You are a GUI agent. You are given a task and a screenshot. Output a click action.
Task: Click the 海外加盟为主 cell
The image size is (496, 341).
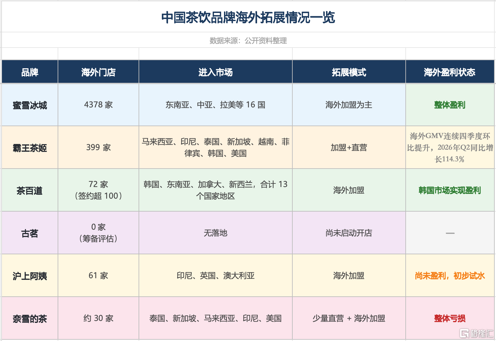(x=349, y=105)
